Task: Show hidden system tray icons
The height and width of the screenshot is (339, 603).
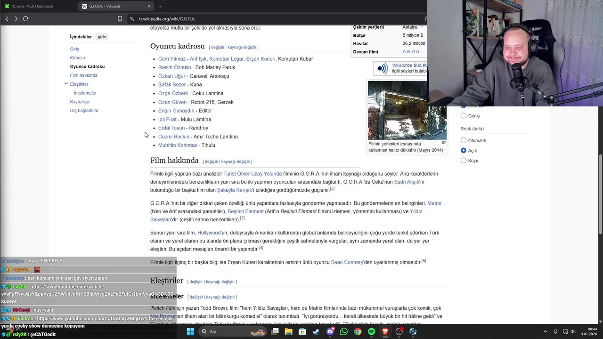Action: [x=546, y=331]
